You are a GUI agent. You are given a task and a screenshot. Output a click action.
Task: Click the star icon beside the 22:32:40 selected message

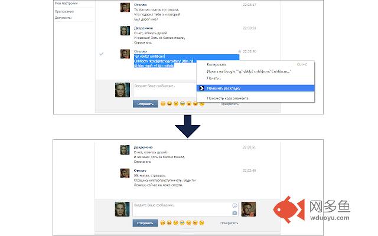(x=240, y=51)
